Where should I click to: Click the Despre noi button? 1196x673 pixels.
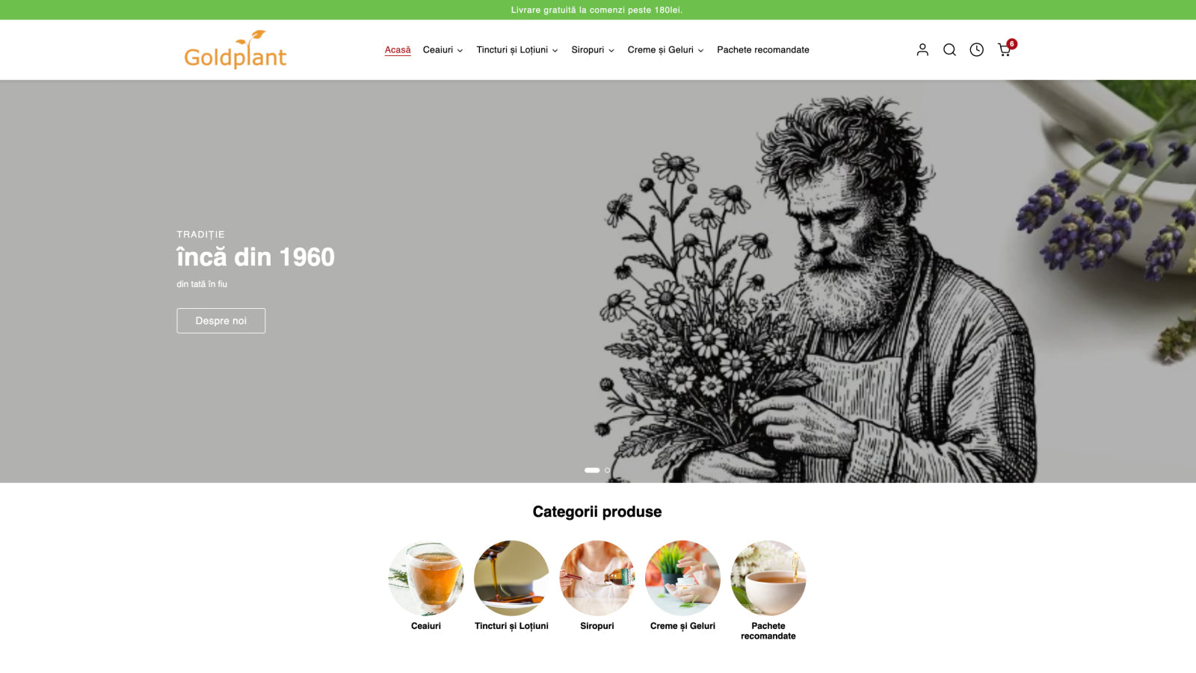pos(221,321)
